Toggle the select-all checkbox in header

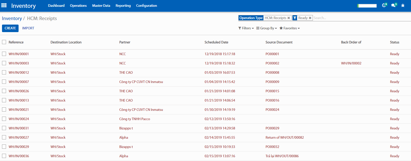(x=4, y=42)
